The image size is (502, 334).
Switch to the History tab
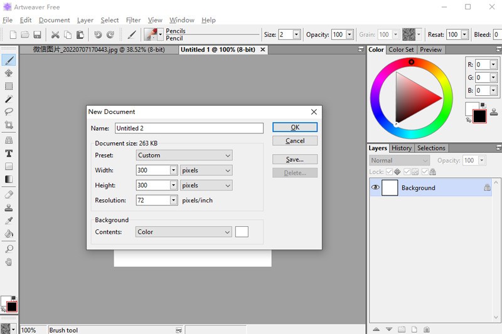[x=402, y=149]
